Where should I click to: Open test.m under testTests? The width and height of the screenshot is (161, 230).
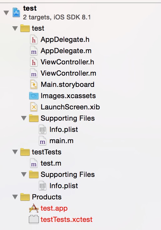tap(51, 163)
